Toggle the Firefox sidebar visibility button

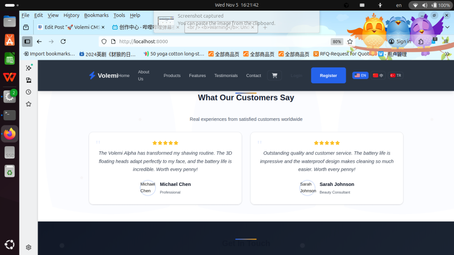[x=27, y=42]
